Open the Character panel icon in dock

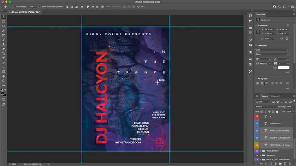(250, 59)
